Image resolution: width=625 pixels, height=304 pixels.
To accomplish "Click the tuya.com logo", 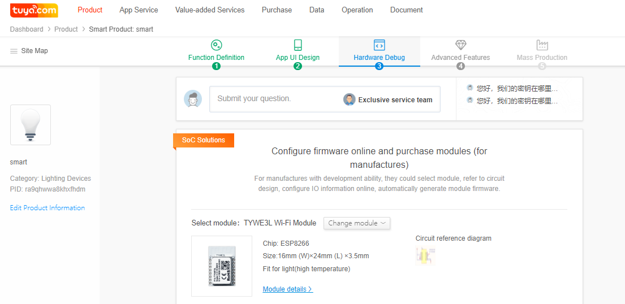I will point(34,10).
